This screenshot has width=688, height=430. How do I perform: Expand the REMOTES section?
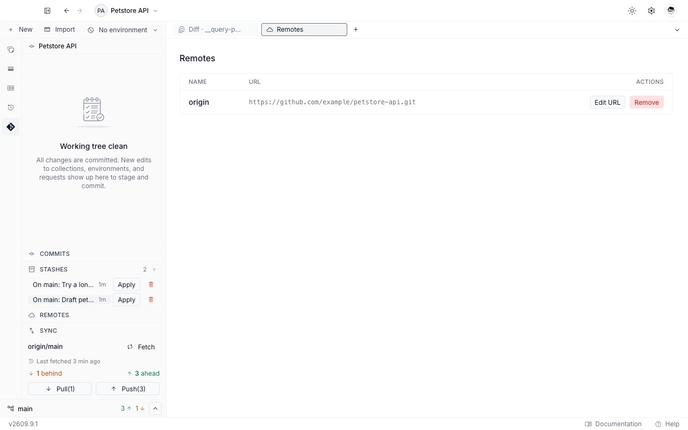pyautogui.click(x=94, y=315)
